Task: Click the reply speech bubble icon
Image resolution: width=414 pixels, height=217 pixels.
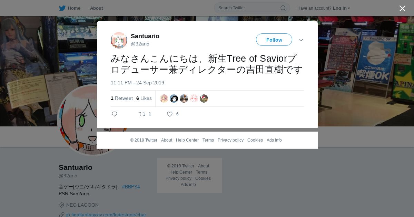Action: pos(115,114)
